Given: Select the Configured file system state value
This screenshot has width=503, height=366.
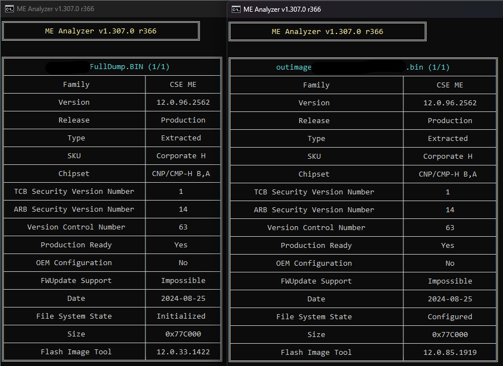Looking at the screenshot, I should (450, 317).
